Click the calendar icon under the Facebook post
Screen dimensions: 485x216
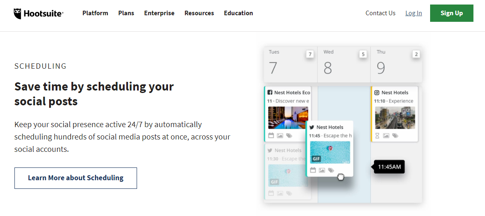(271, 135)
